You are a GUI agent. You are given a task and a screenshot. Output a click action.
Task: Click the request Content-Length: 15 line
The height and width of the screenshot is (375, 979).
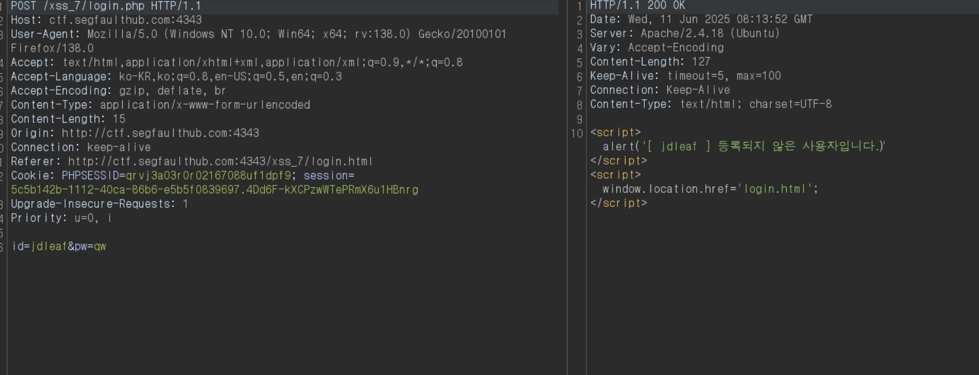click(68, 119)
